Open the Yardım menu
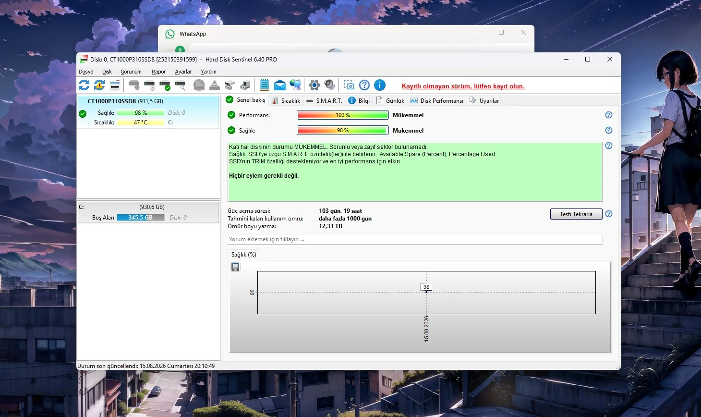The height and width of the screenshot is (417, 701). 208,72
